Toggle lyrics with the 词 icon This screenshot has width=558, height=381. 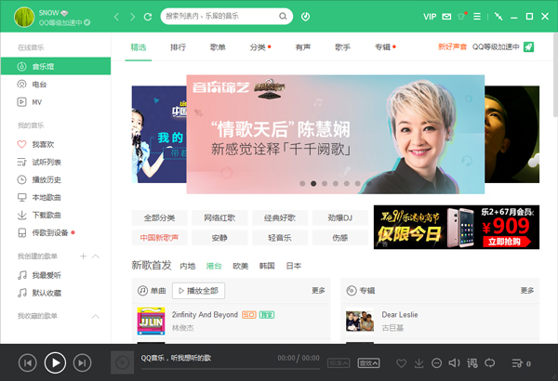pyautogui.click(x=472, y=363)
